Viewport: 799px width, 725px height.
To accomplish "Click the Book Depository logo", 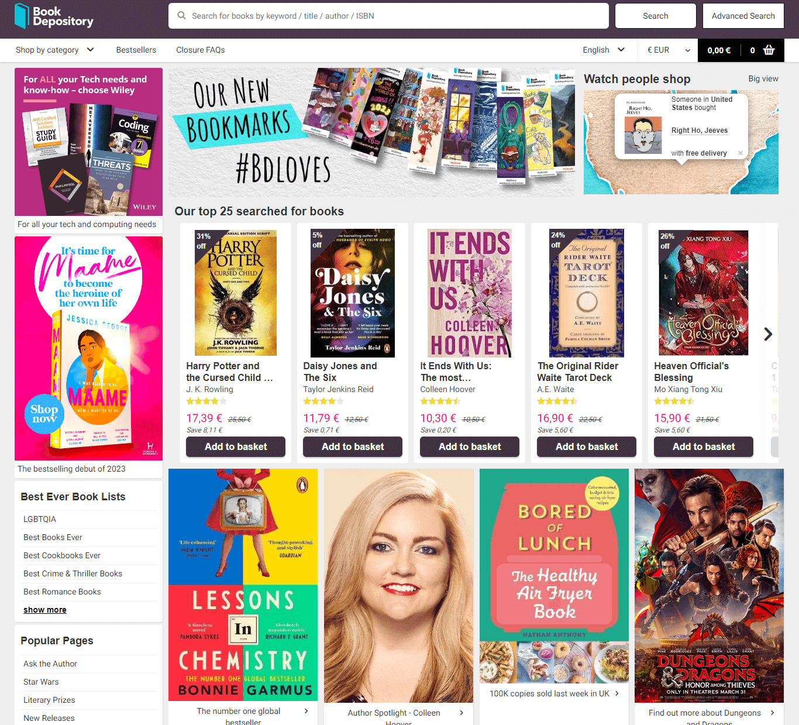I will pos(54,16).
